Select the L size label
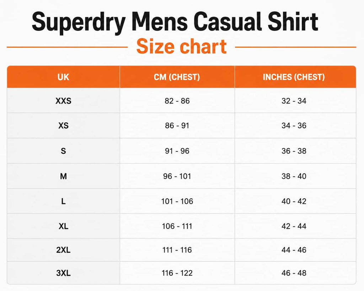364x291 pixels. 63,201
